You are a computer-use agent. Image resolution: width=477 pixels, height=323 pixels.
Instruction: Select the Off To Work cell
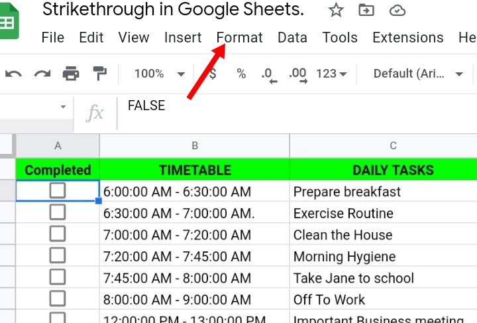coord(384,299)
